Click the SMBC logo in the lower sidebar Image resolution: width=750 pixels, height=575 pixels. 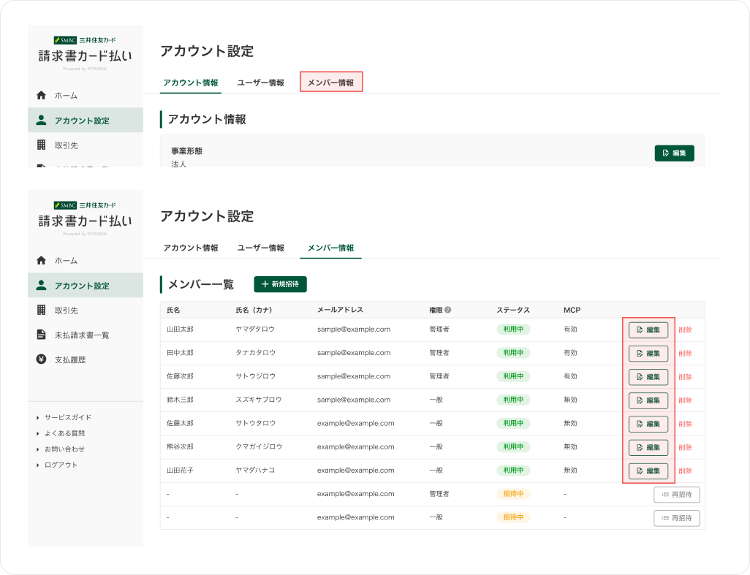tap(65, 205)
